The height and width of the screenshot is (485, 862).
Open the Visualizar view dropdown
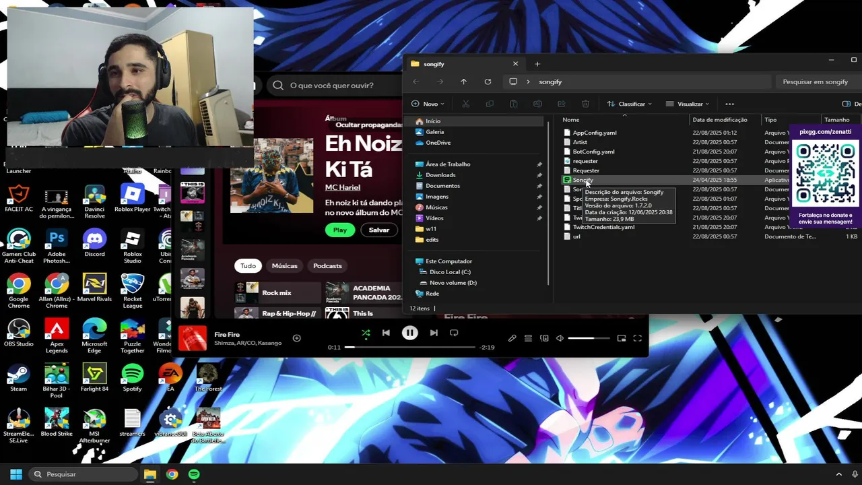688,104
